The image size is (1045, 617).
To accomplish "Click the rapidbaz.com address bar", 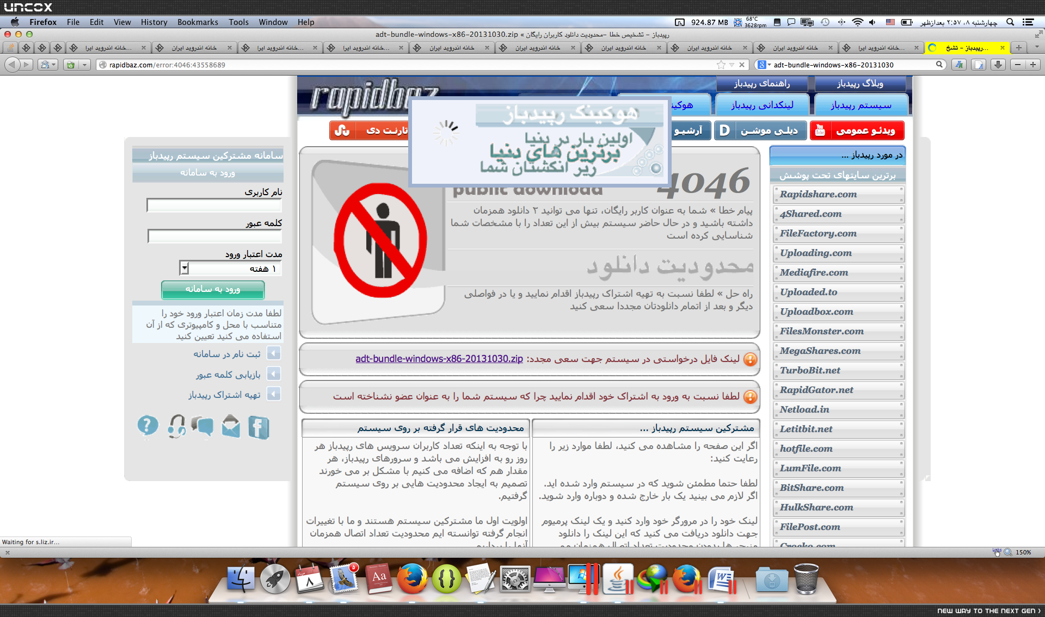I will click(408, 65).
